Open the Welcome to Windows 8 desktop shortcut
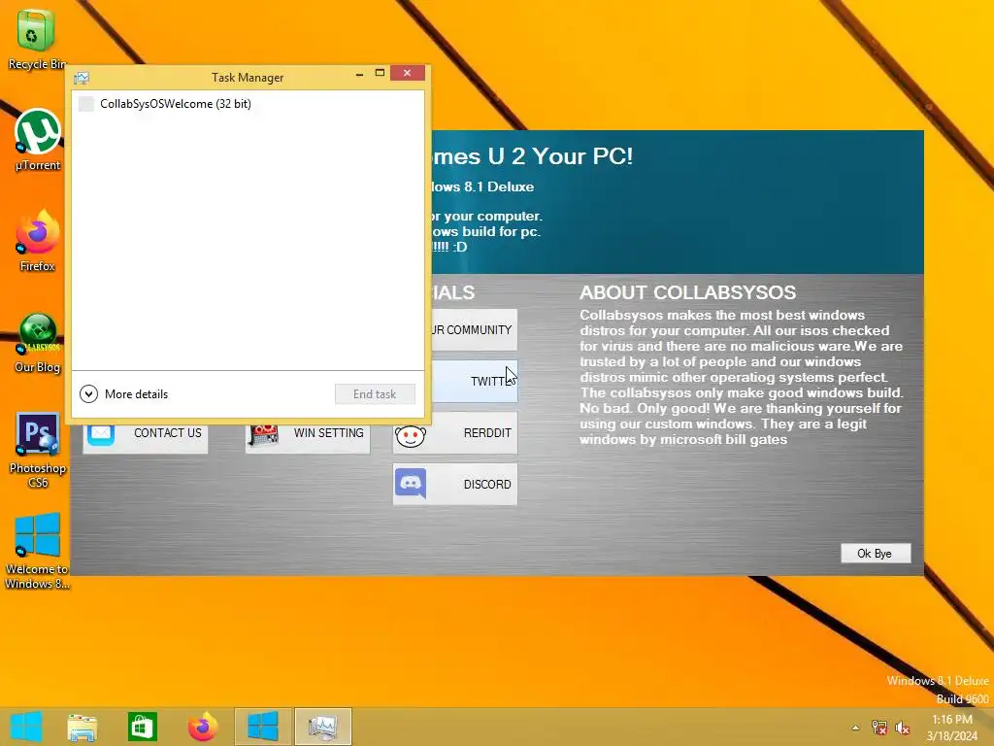 (37, 552)
